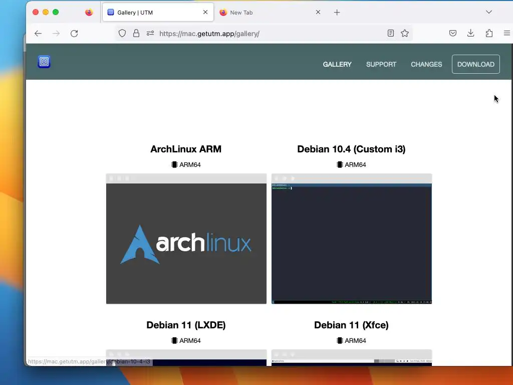Open site permissions icon in address bar
The image size is (513, 385).
(x=150, y=34)
